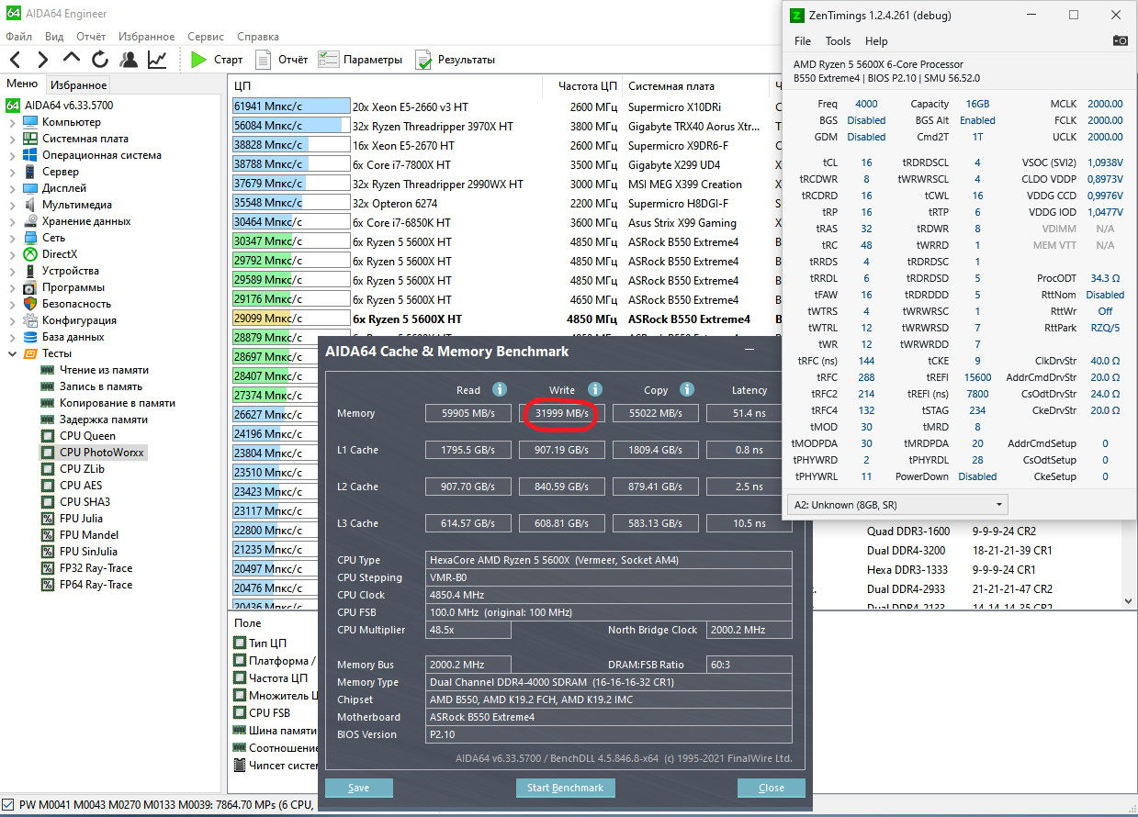The image size is (1138, 817).
Task: Select the CPU FSB field row
Action: coord(275,712)
